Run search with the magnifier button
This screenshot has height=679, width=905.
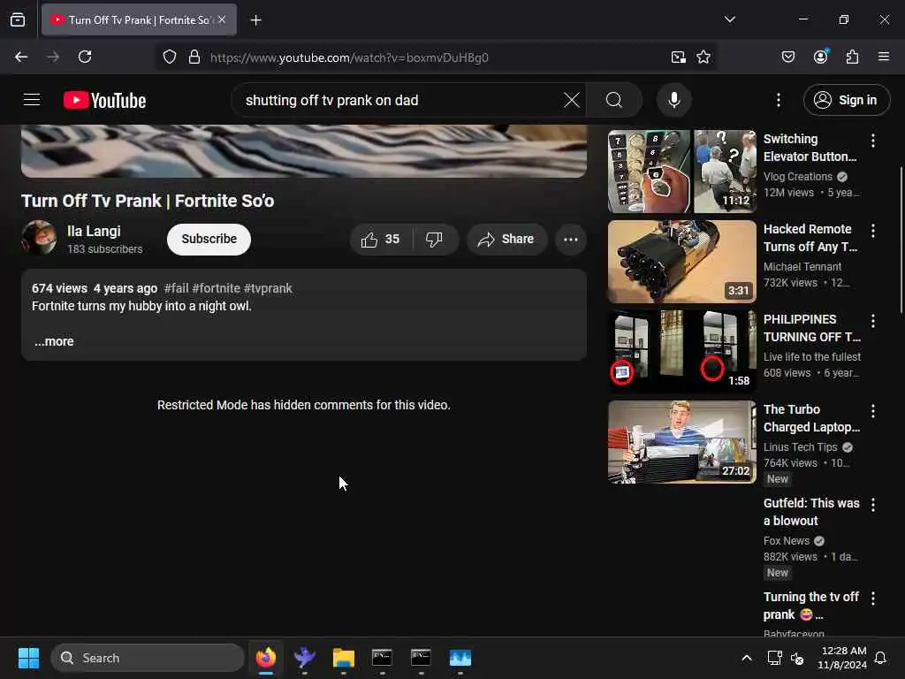pyautogui.click(x=614, y=100)
